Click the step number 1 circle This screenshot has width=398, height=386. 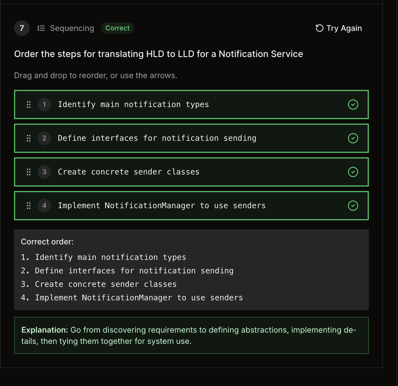click(44, 105)
